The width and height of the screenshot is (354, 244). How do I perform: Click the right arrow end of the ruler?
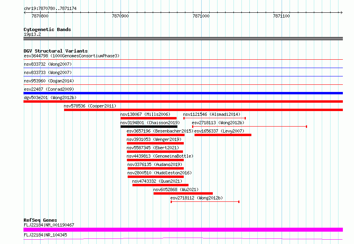[341, 12]
